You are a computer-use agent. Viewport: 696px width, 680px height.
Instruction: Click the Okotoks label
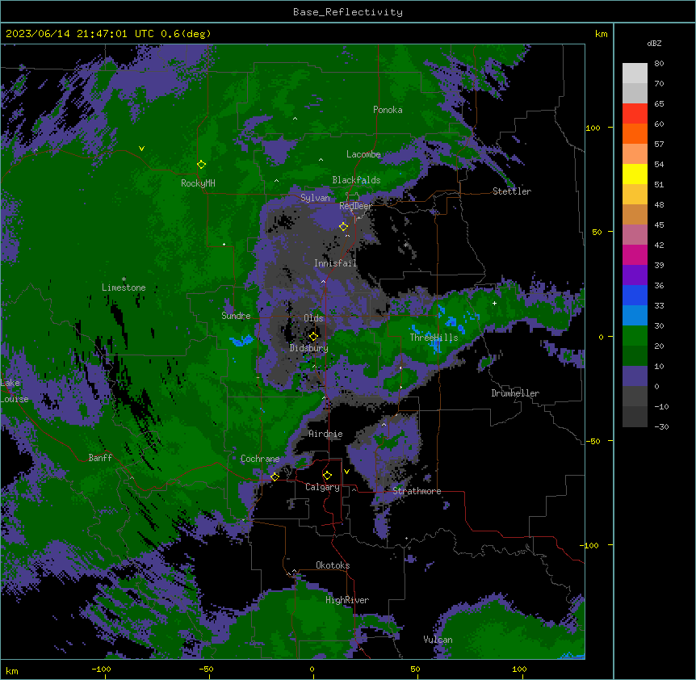[x=333, y=565]
